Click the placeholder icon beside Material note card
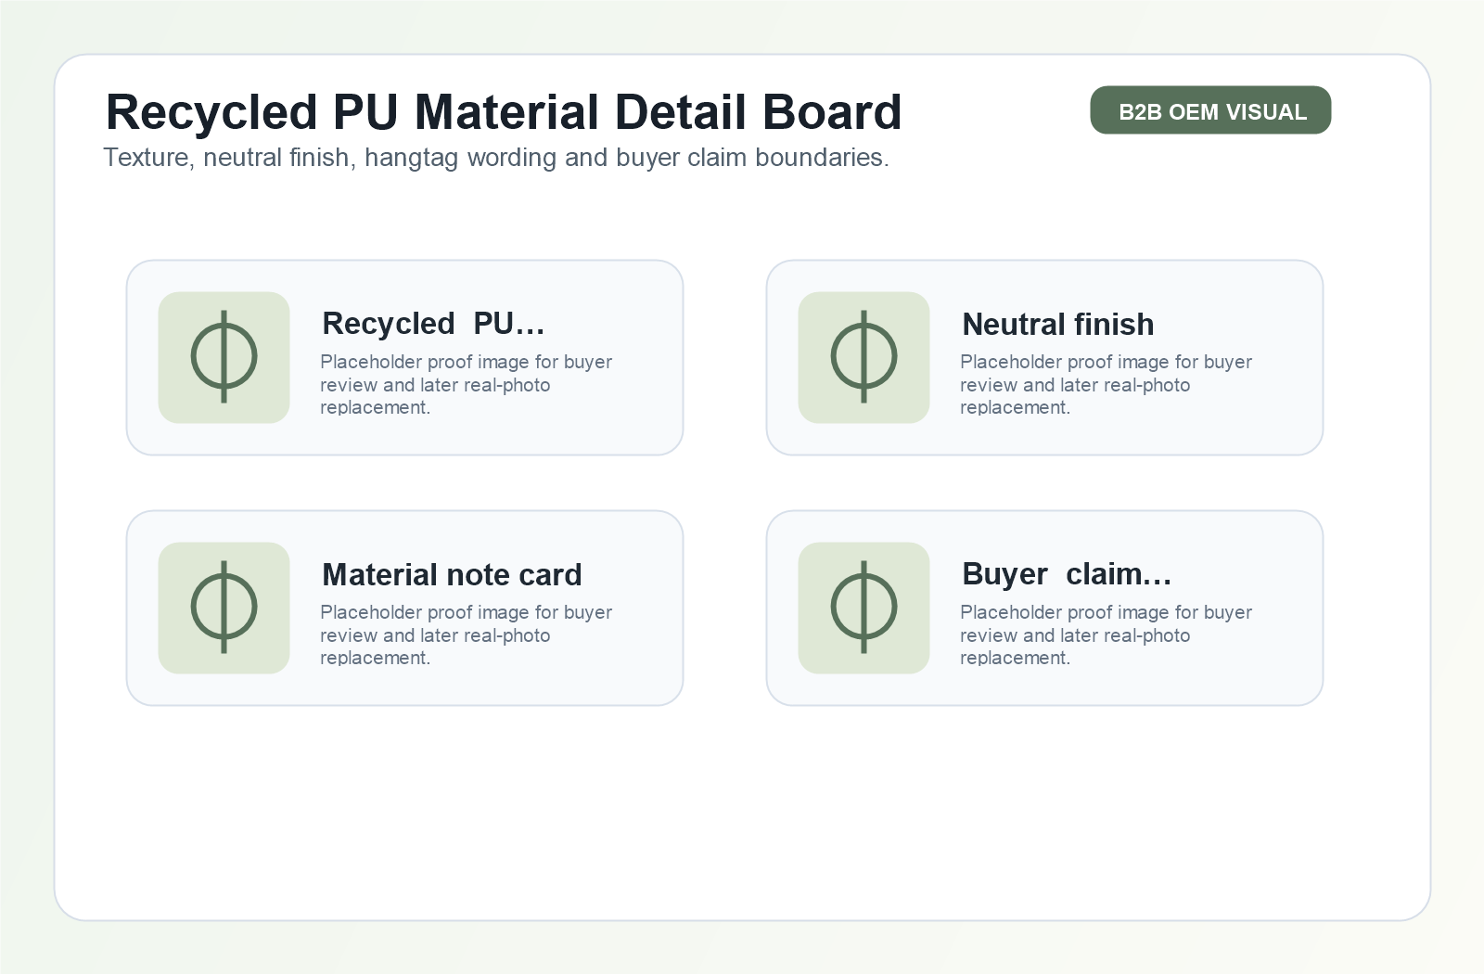Viewport: 1484px width, 974px height. 224,608
